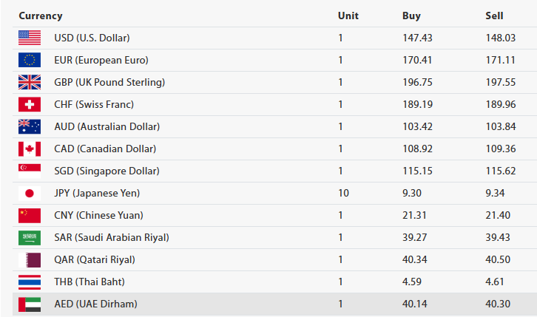Click the Qatar flag icon
This screenshot has height=317, width=537.
pos(30,259)
